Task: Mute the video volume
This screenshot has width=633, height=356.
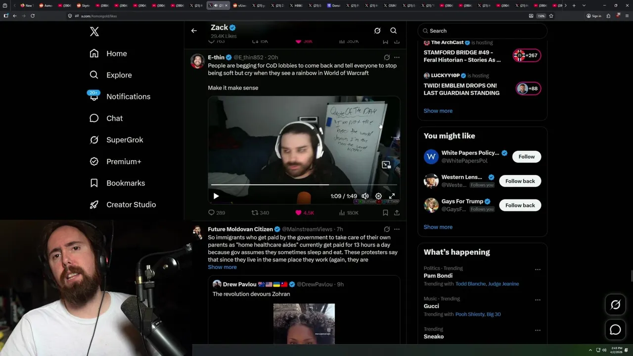Action: [365, 196]
